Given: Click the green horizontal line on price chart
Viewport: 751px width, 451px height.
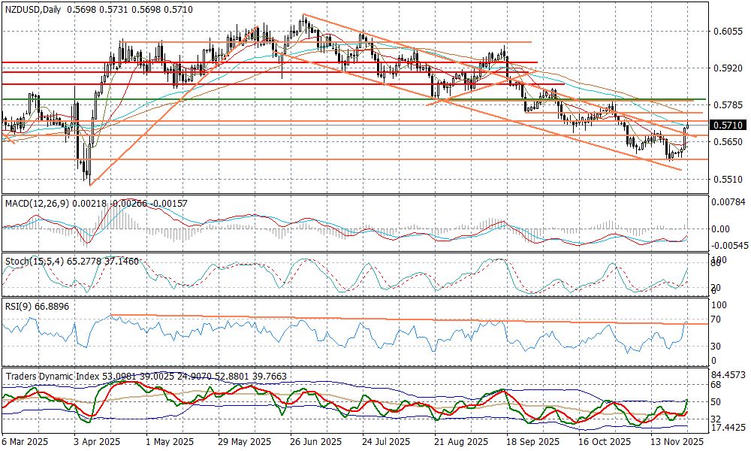Looking at the screenshot, I should [225, 99].
